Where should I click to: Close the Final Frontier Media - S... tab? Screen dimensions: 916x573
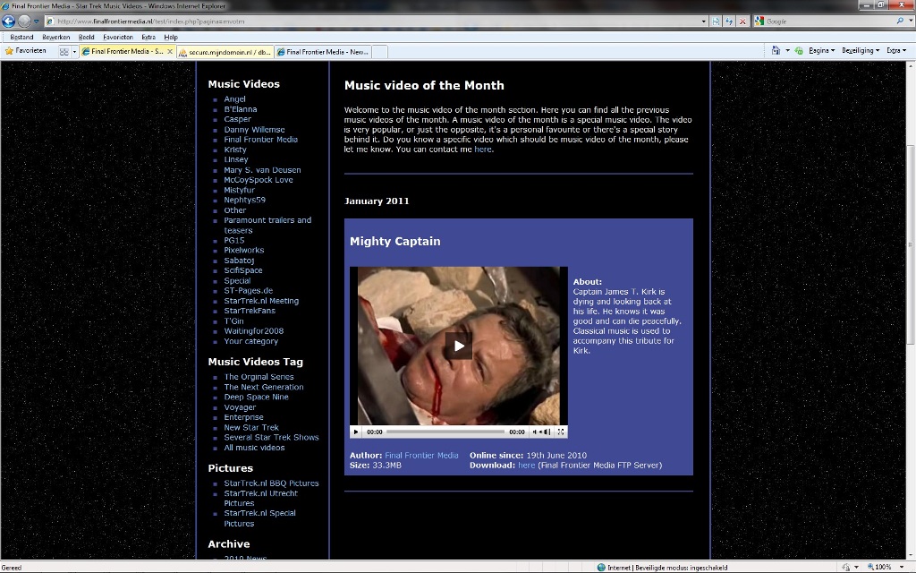[x=170, y=51]
